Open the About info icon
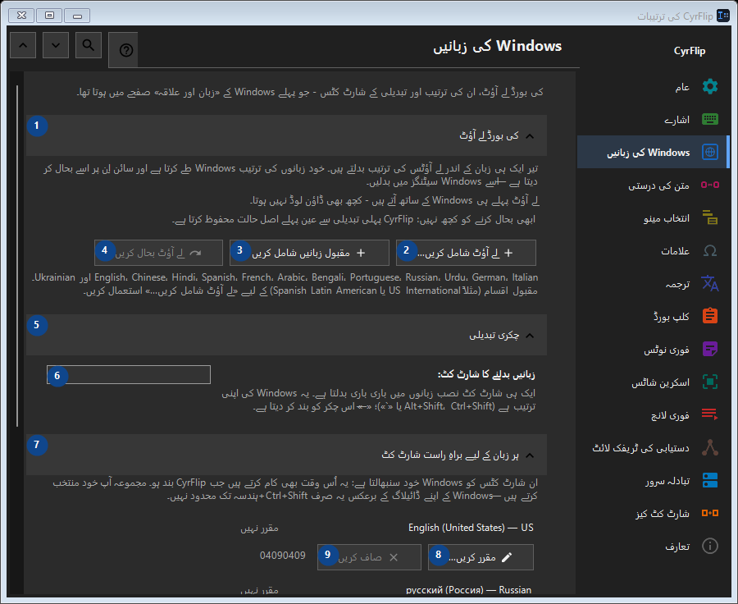Image resolution: width=738 pixels, height=604 pixels. coord(710,546)
